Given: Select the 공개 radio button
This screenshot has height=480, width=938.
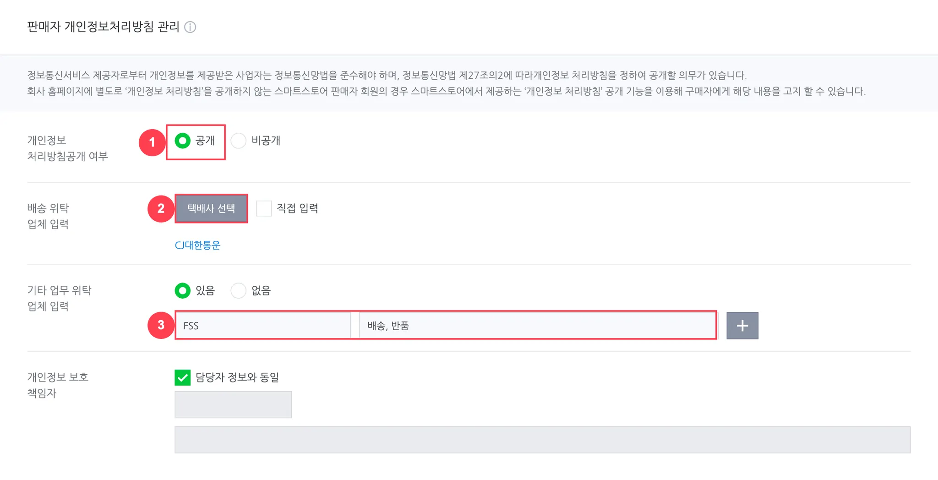Looking at the screenshot, I should 183,141.
